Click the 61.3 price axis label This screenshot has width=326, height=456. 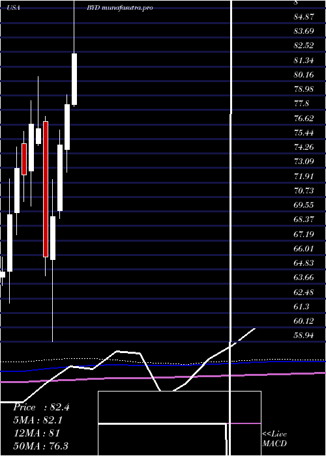(x=301, y=307)
